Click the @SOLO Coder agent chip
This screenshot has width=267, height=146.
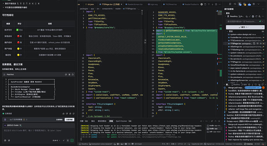13,125
